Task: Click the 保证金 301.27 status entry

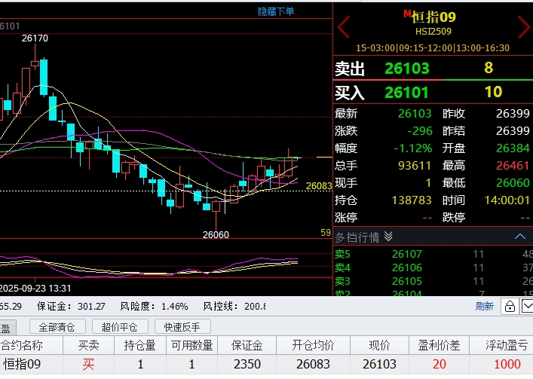Action: [x=71, y=307]
